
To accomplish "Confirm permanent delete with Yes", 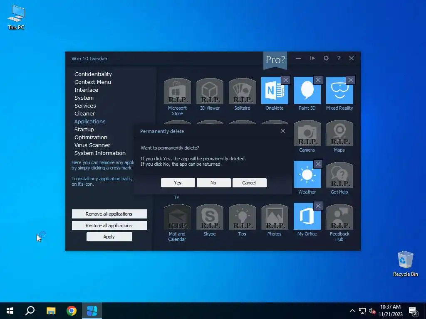I will 178,183.
